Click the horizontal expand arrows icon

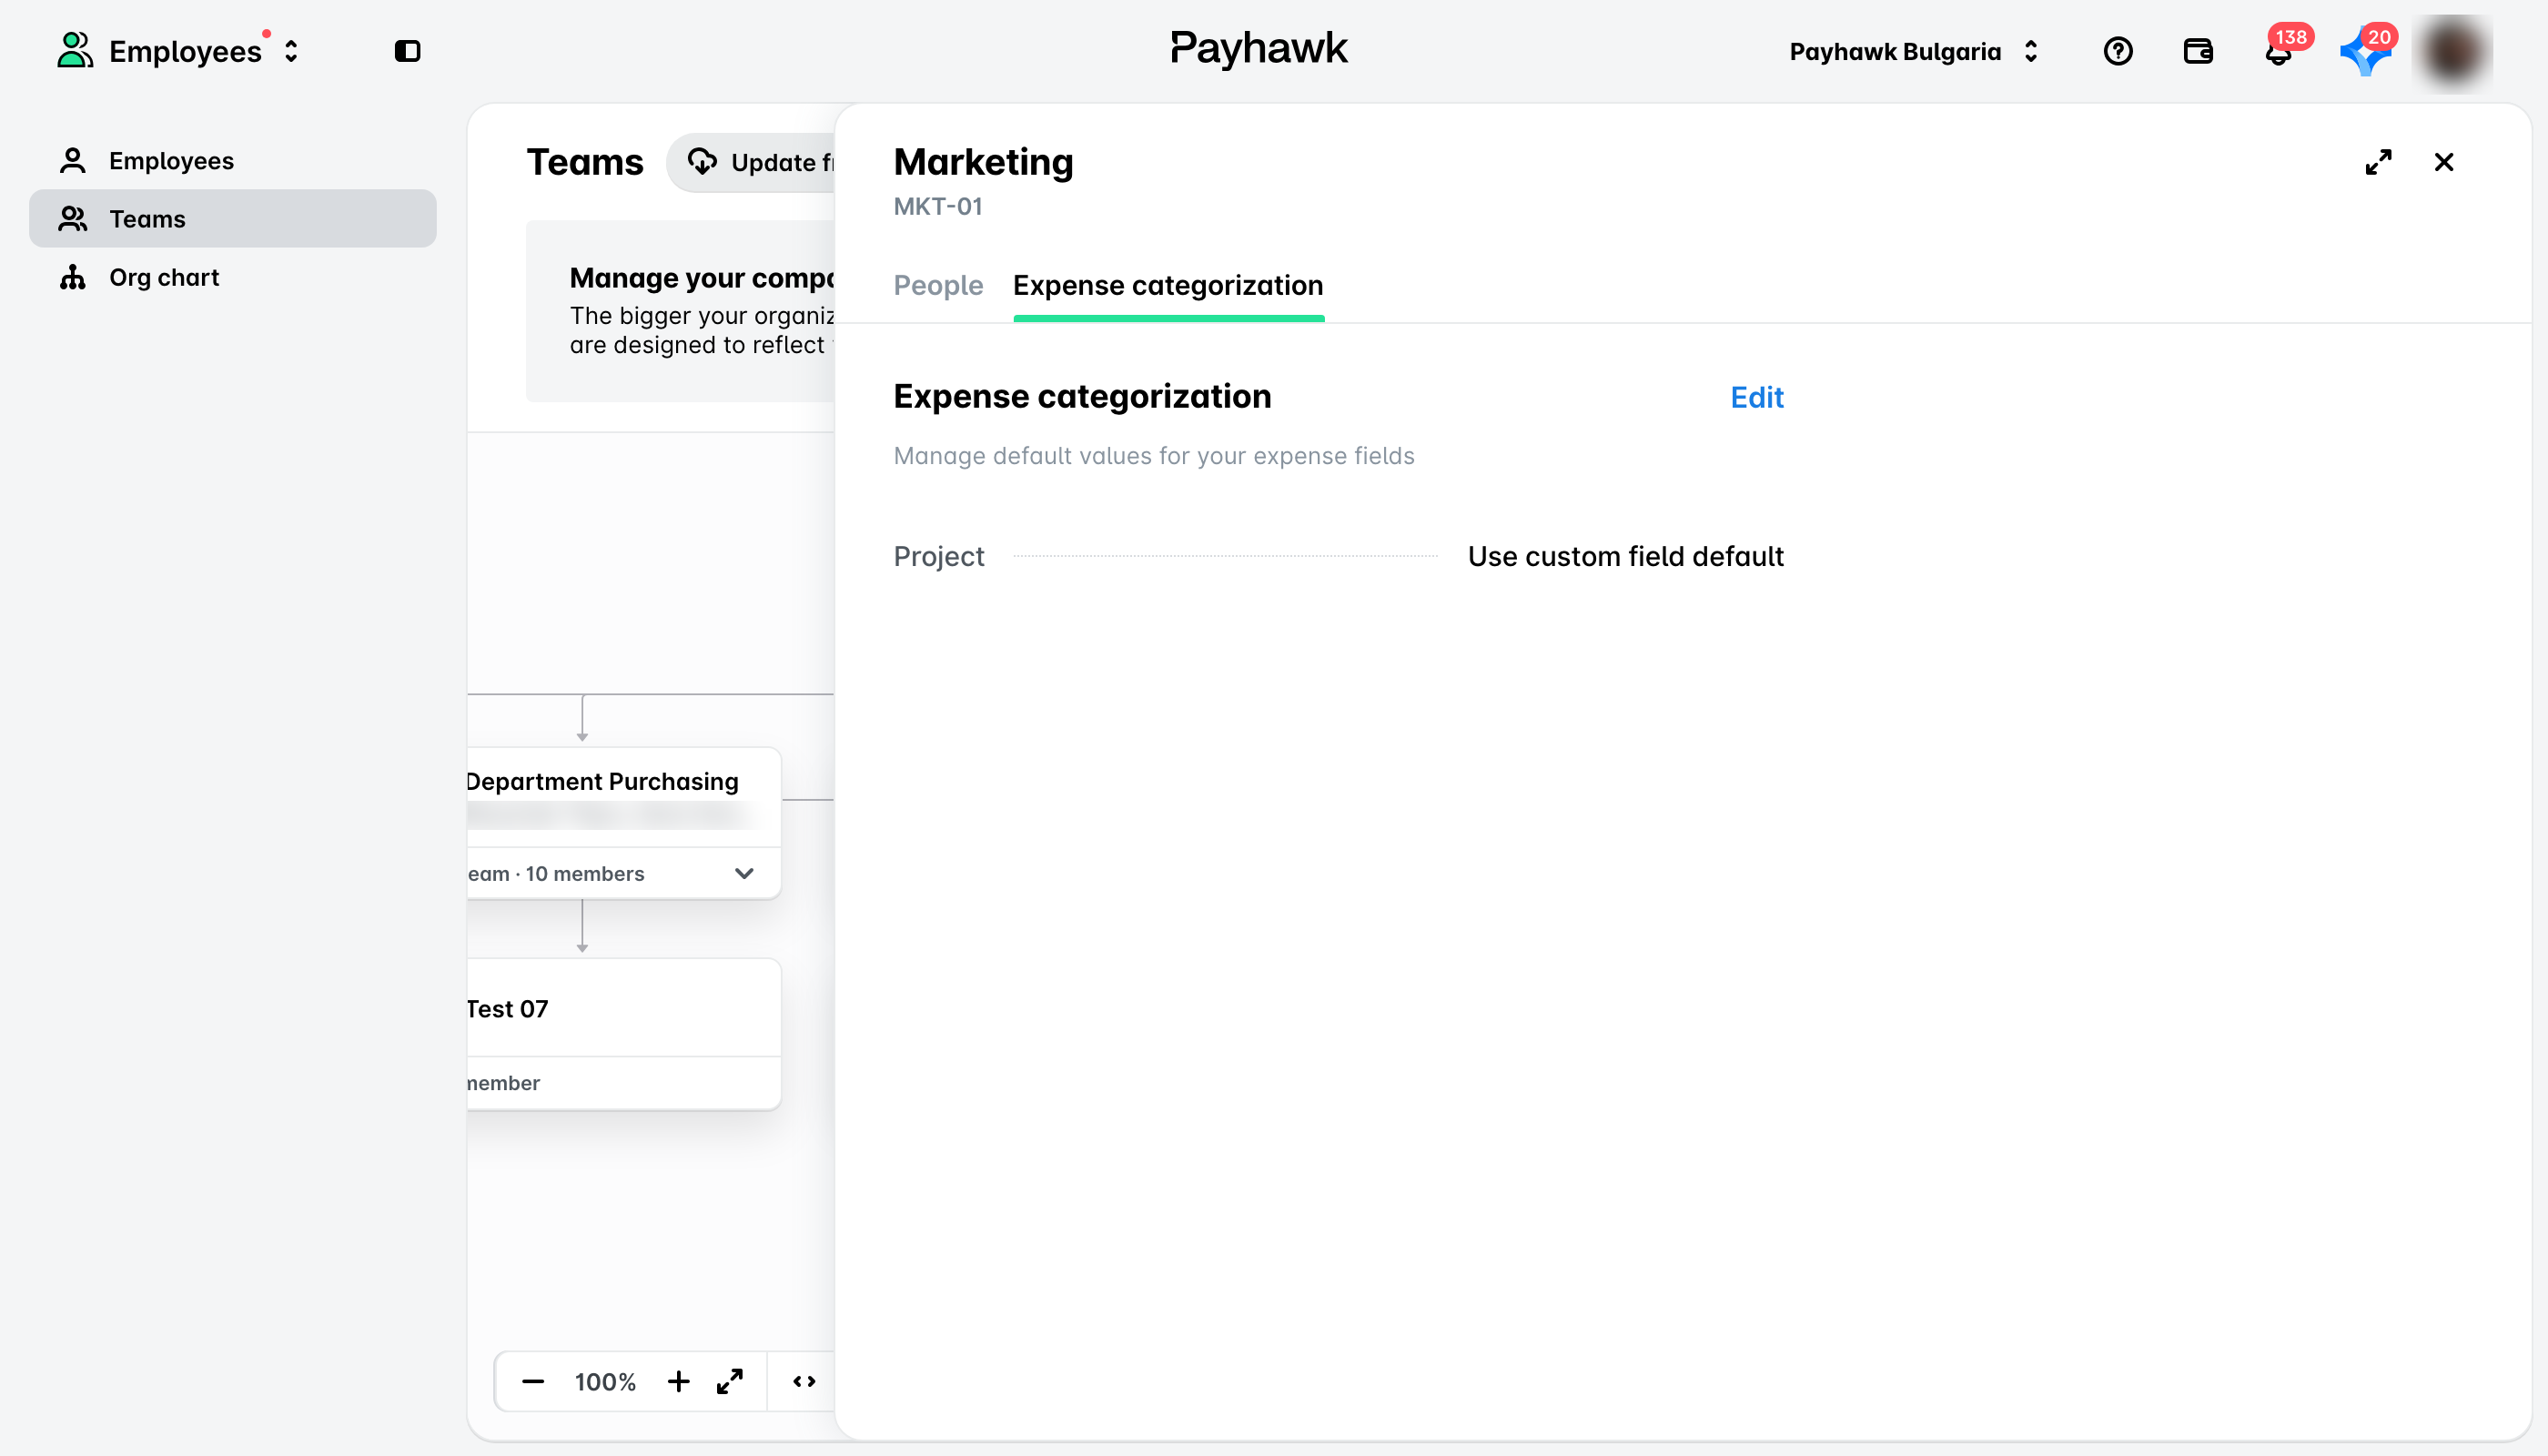(803, 1381)
